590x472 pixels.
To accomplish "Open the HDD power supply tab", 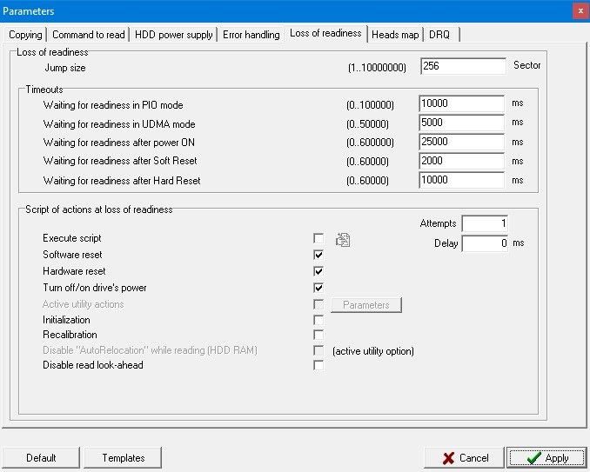I will (173, 35).
